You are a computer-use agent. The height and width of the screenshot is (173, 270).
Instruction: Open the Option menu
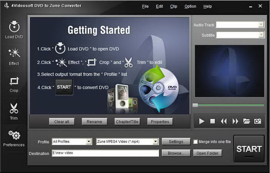pos(190,7)
